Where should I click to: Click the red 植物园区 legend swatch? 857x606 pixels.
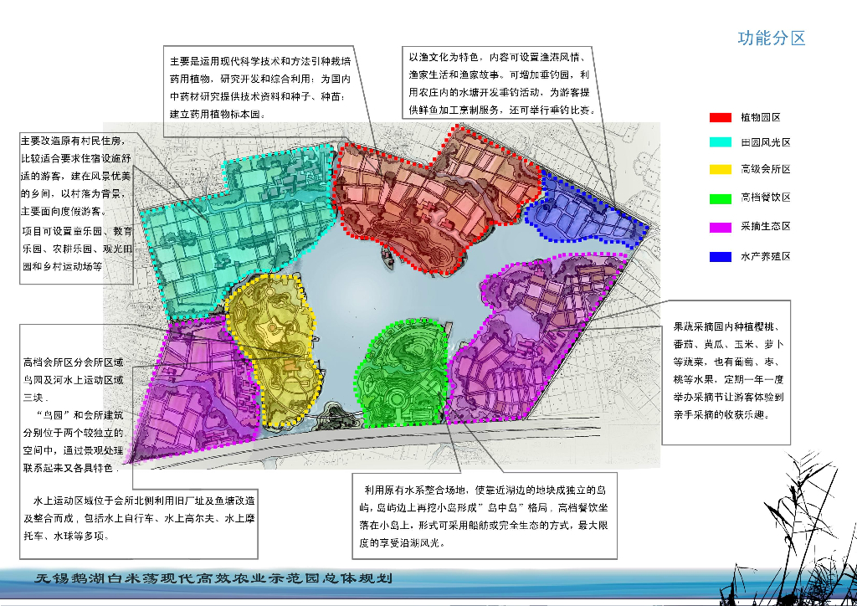tap(721, 117)
